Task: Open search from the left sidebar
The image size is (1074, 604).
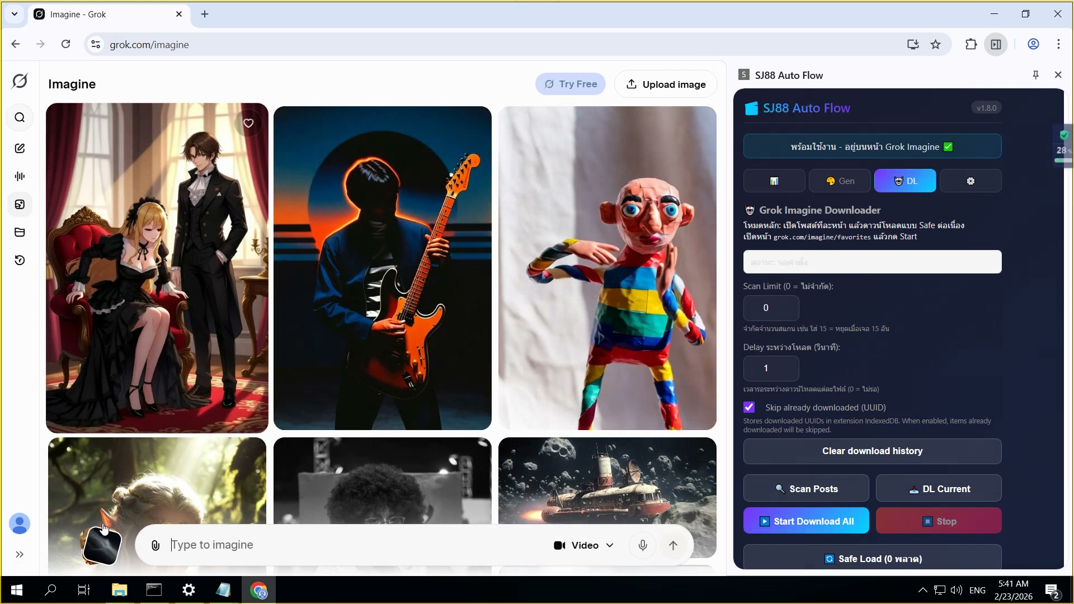Action: pos(20,117)
